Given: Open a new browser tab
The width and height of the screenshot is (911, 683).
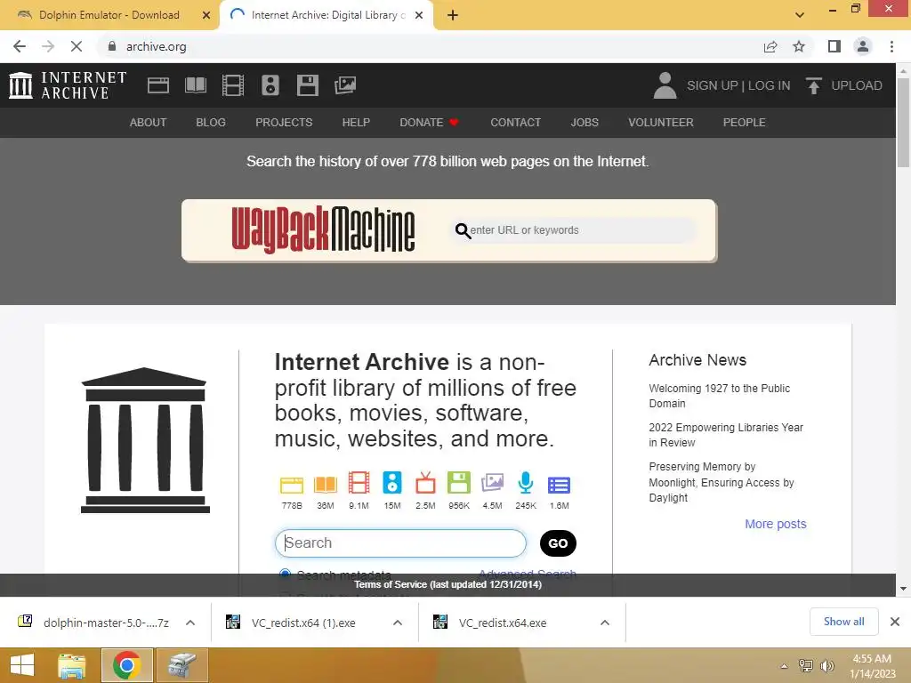Looking at the screenshot, I should (453, 15).
